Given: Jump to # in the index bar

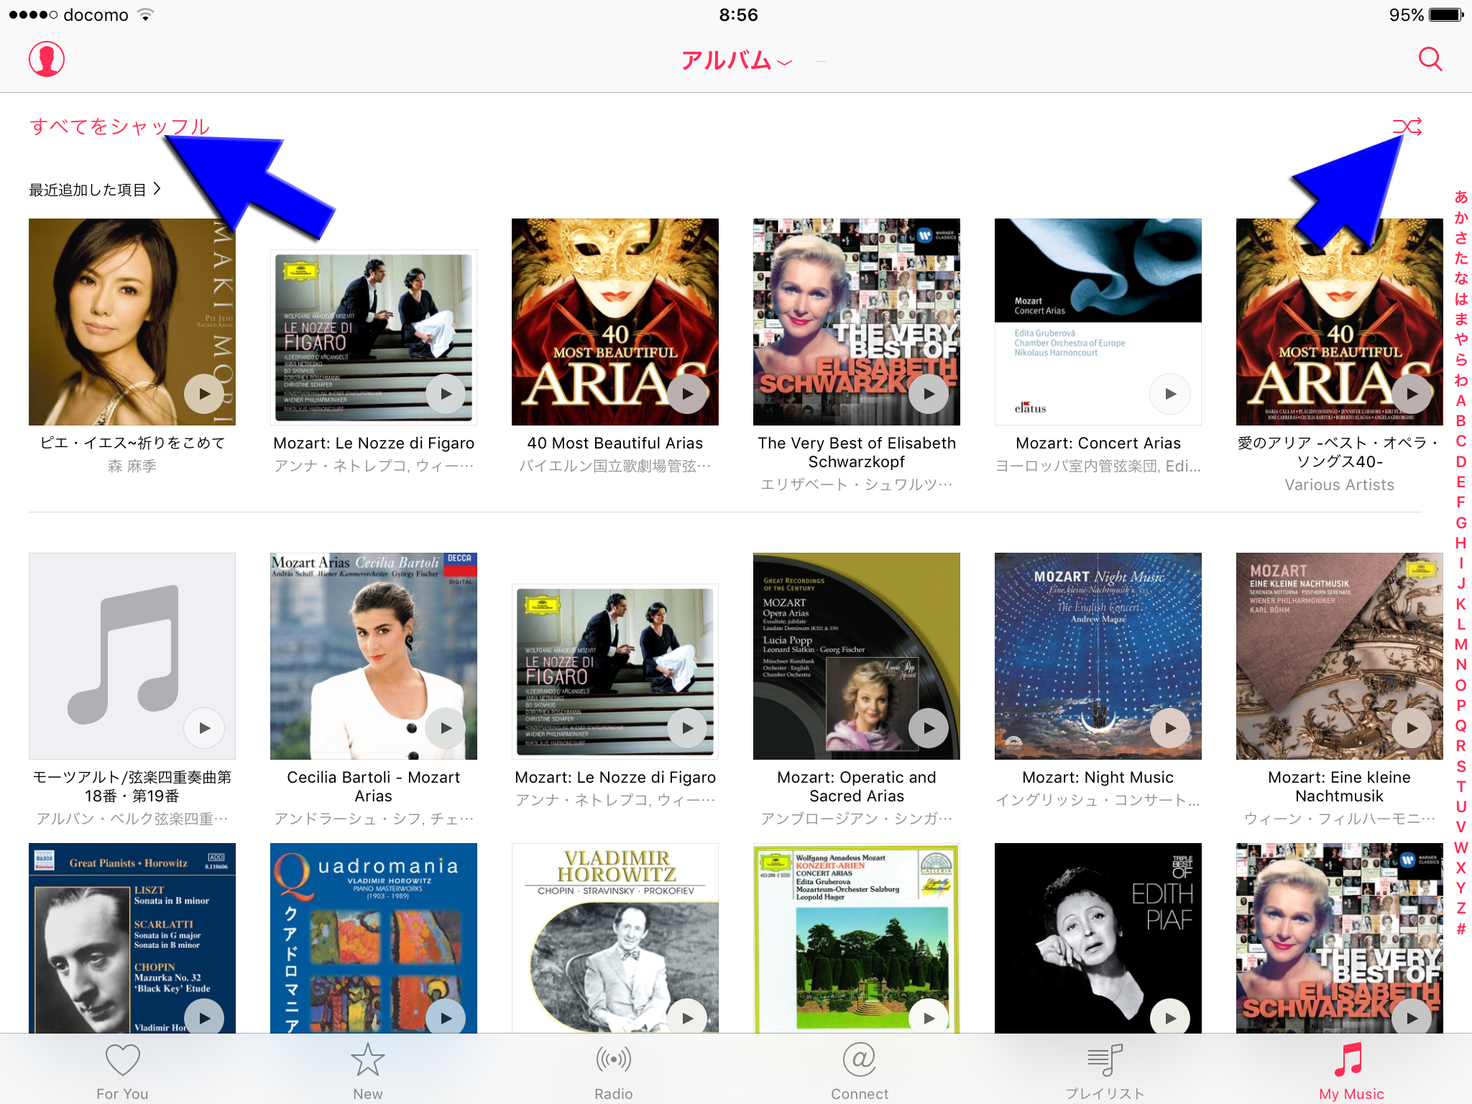Looking at the screenshot, I should click(x=1461, y=929).
